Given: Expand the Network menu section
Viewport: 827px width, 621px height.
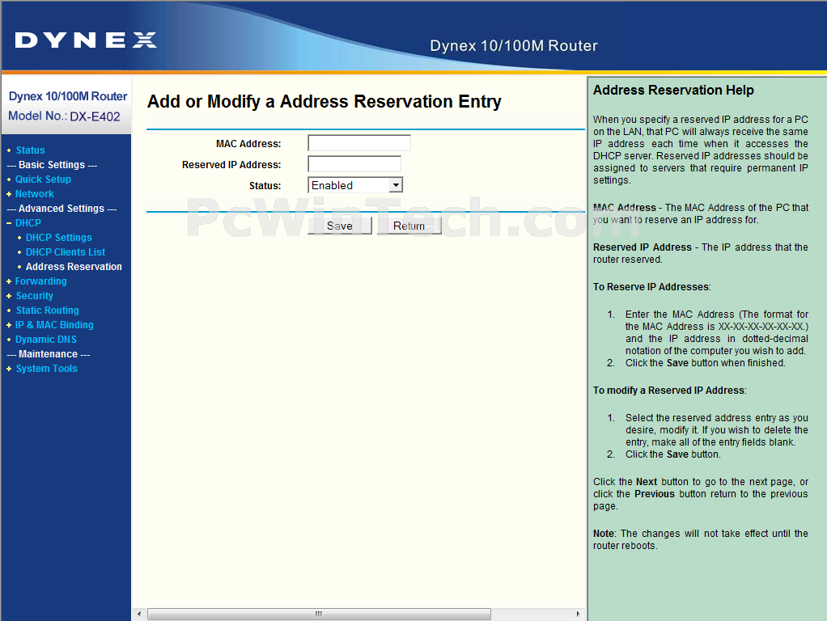Looking at the screenshot, I should click(34, 194).
